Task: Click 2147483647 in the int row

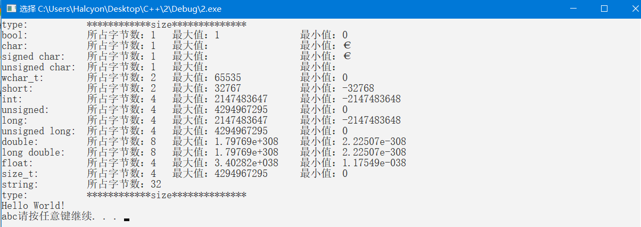Action: pos(241,99)
